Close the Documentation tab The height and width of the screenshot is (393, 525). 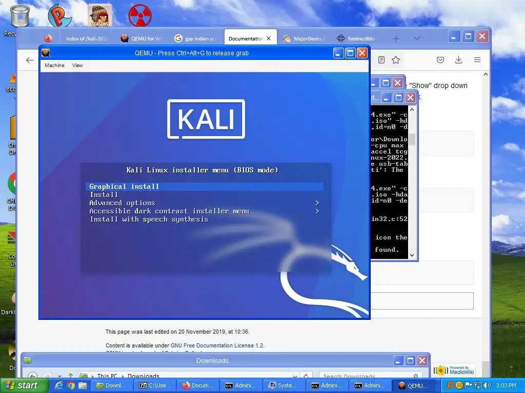coord(269,38)
